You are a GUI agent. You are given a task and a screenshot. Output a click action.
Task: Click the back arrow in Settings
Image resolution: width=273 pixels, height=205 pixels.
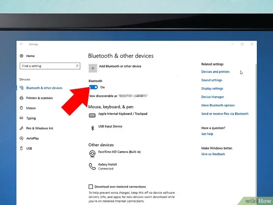21,44
